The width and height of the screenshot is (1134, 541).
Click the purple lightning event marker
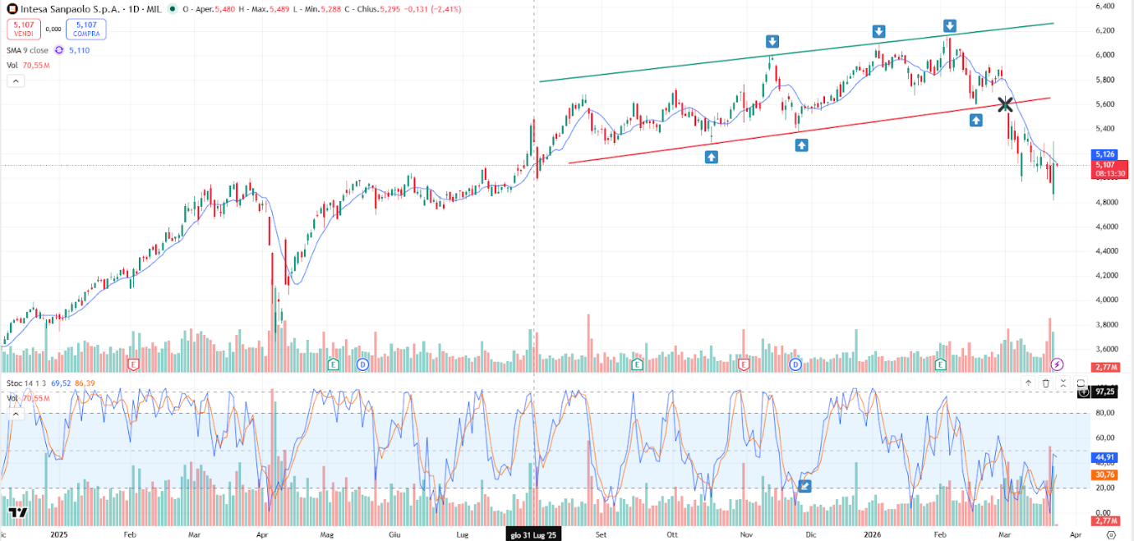click(1058, 364)
